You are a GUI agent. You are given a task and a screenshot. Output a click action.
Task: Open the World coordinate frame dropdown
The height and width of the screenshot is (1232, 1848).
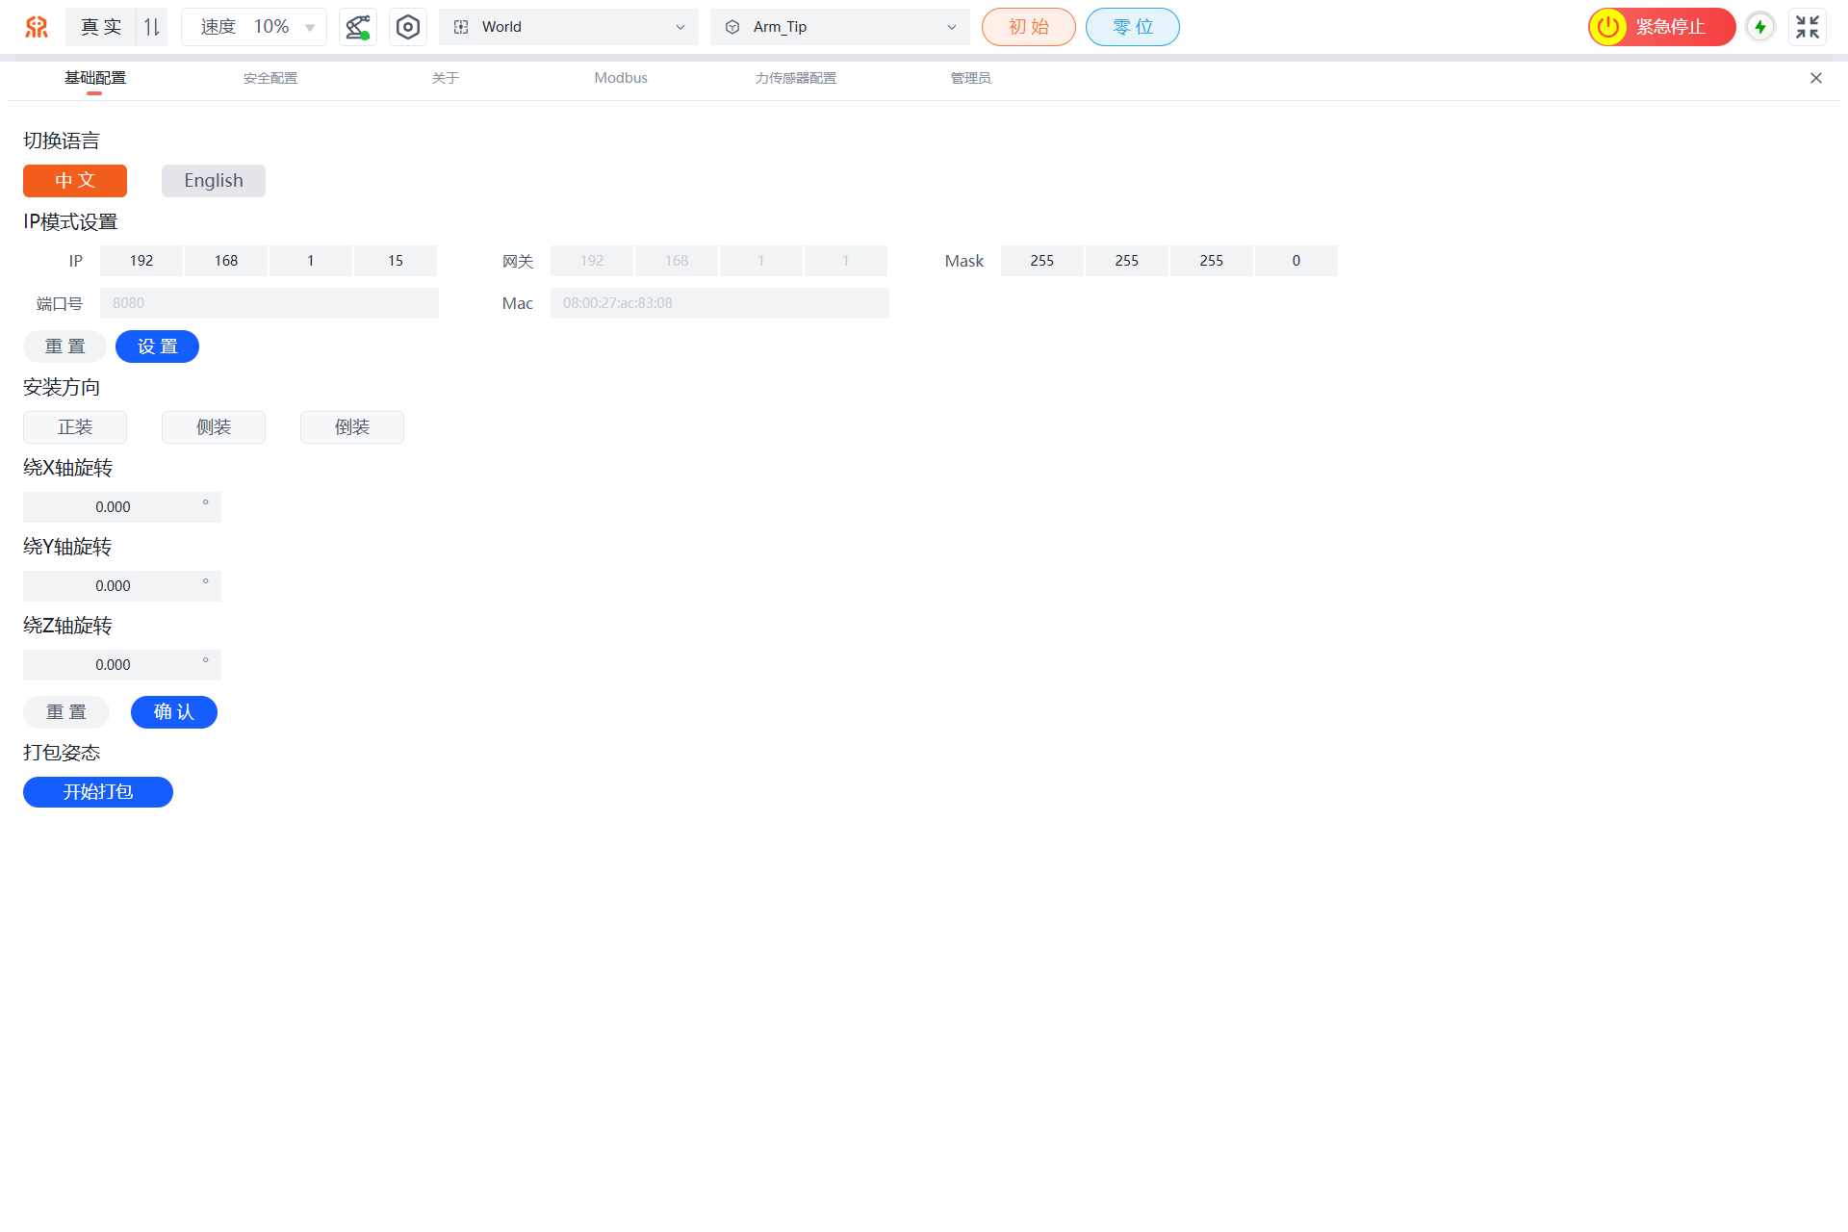(x=569, y=27)
